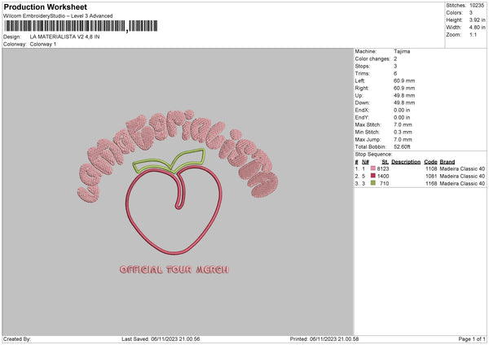
Task: Click the Production Worksheet title
Action: (45, 7)
